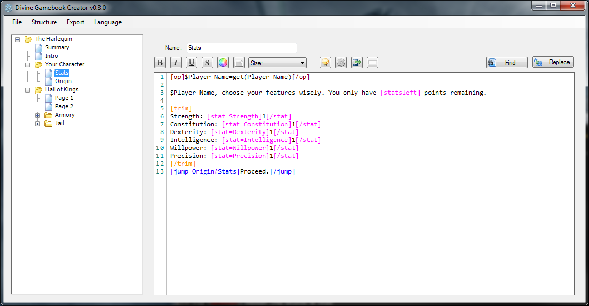Click [stat=Strength] tag on line 6
589x306 pixels.
pos(234,116)
